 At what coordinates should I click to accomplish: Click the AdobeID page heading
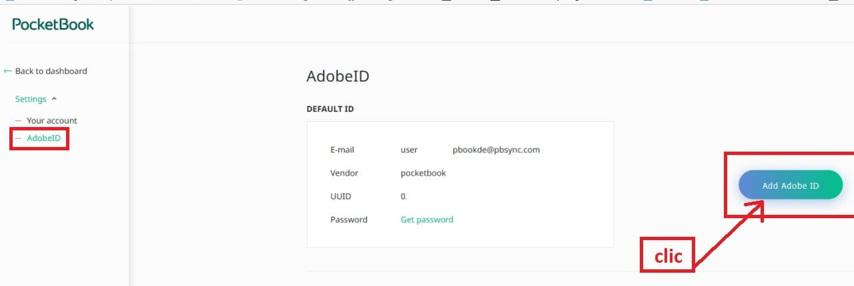(x=338, y=76)
